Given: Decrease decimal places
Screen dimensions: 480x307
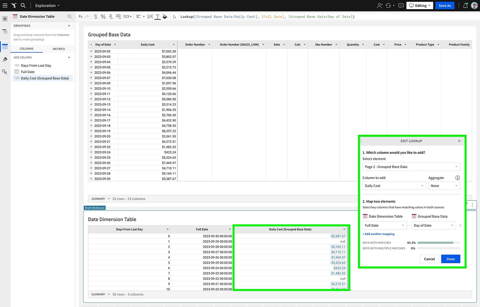Looking at the screenshot, I should pos(111,16).
